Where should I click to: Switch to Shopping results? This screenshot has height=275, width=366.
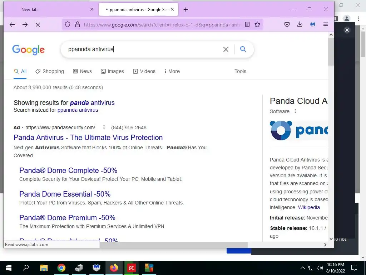(49, 71)
